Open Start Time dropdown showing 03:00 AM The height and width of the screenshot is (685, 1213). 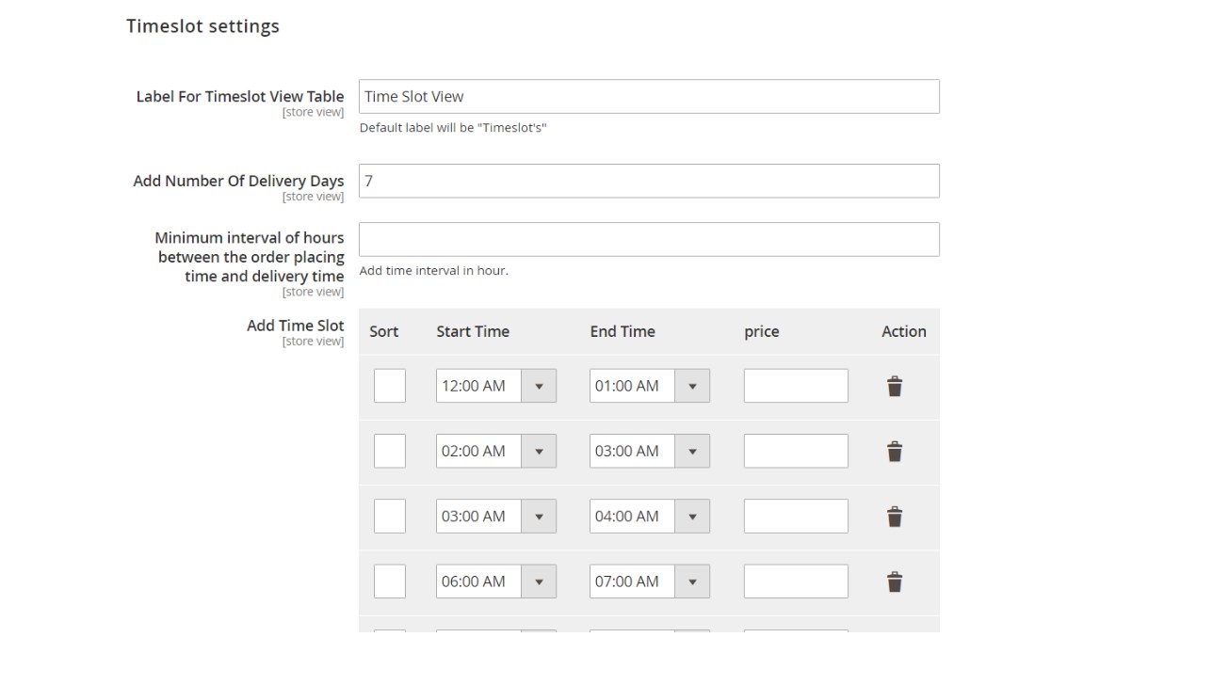(x=495, y=516)
